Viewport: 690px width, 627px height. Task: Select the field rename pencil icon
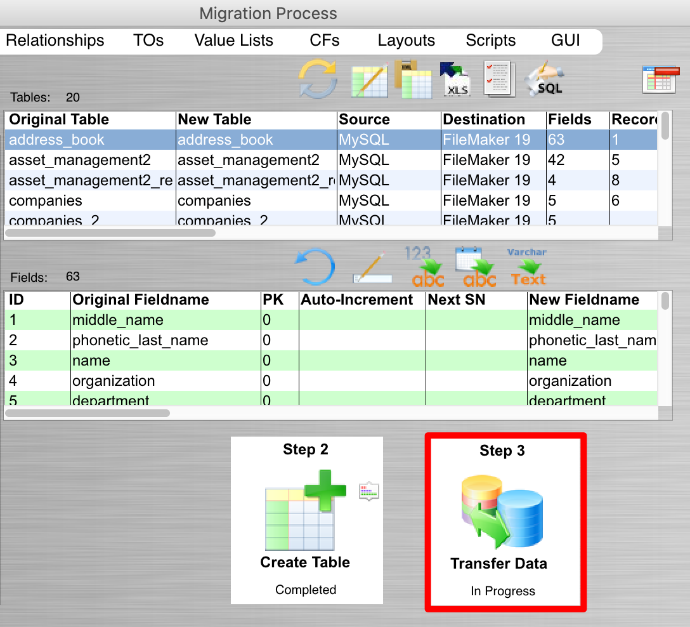point(372,265)
